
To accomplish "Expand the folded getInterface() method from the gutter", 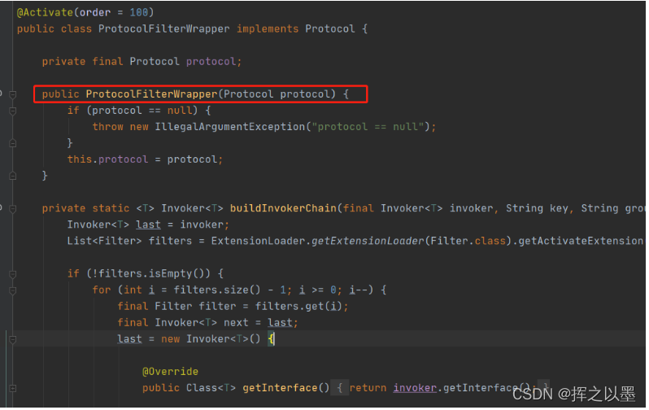I will [13, 389].
